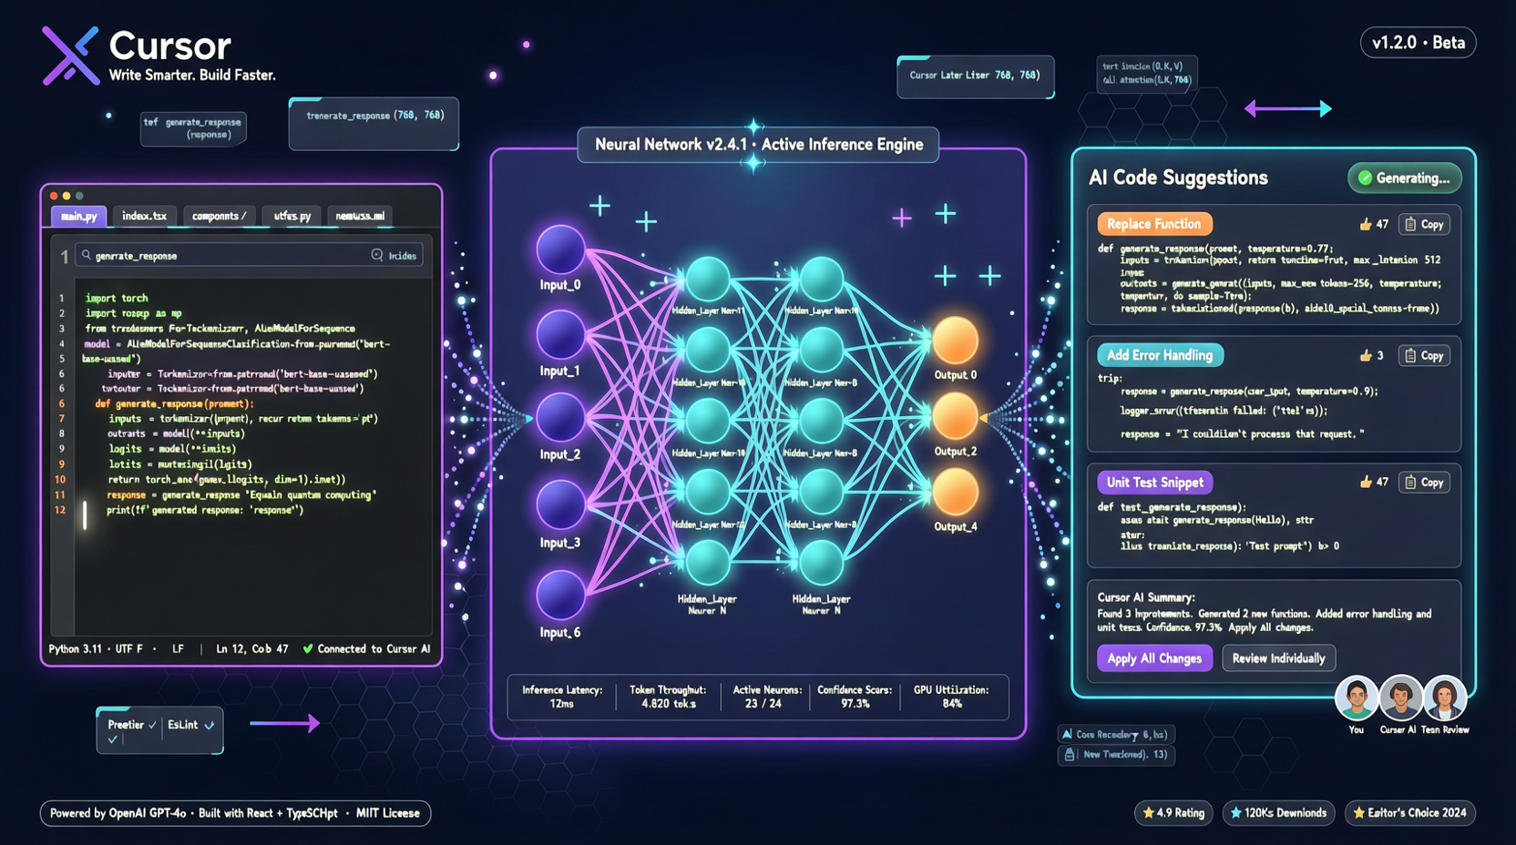Open the nemluss.ml tab
Viewport: 1516px width, 845px height.
pos(360,216)
